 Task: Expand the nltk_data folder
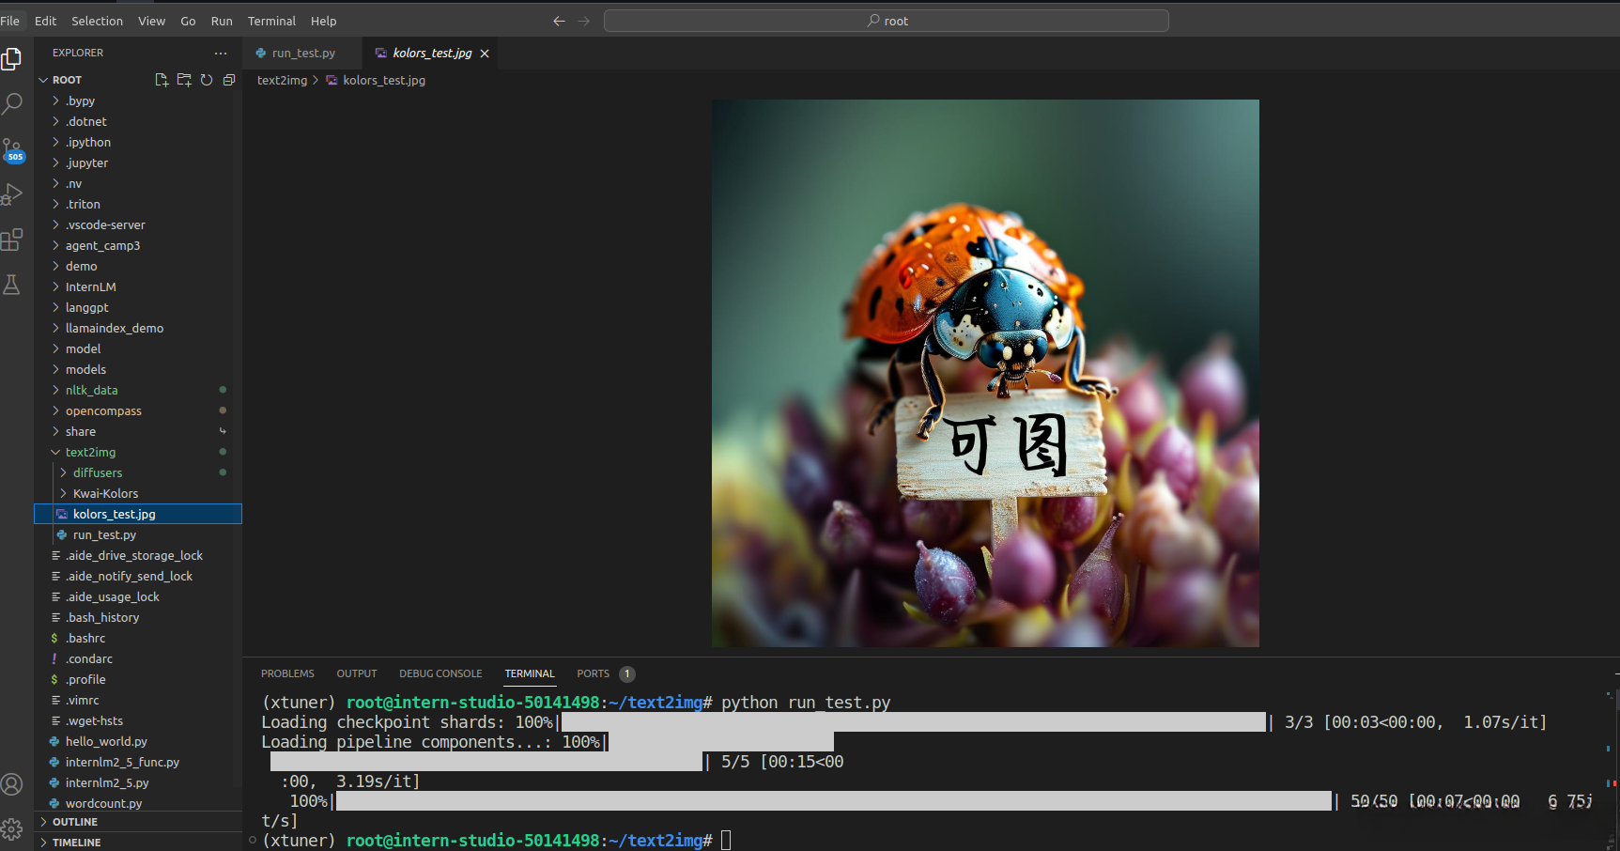(x=138, y=390)
